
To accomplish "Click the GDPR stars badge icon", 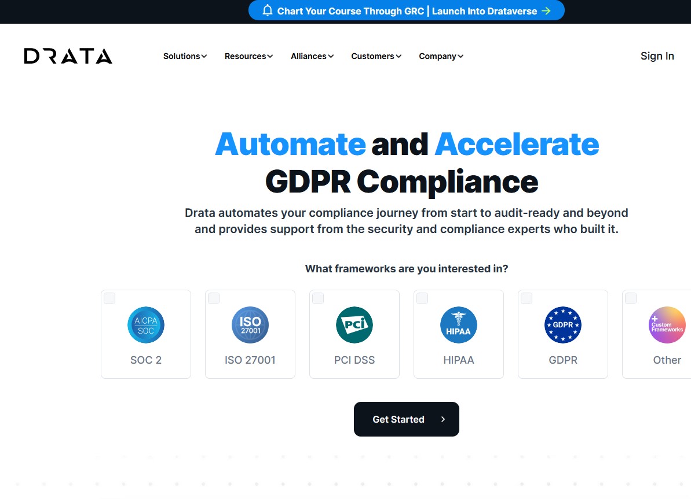I will point(563,325).
